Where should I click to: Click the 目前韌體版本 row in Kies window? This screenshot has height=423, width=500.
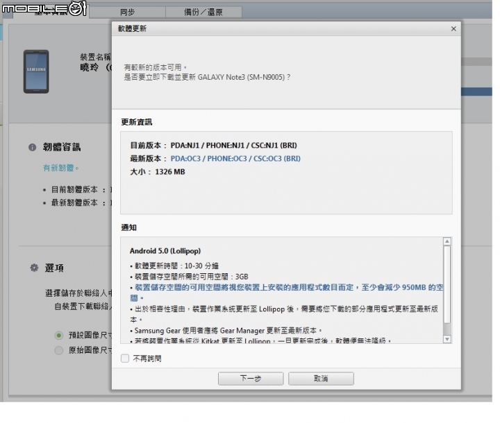tap(77, 189)
